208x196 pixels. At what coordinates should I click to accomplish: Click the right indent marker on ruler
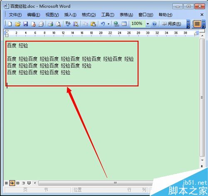[x=196, y=33]
